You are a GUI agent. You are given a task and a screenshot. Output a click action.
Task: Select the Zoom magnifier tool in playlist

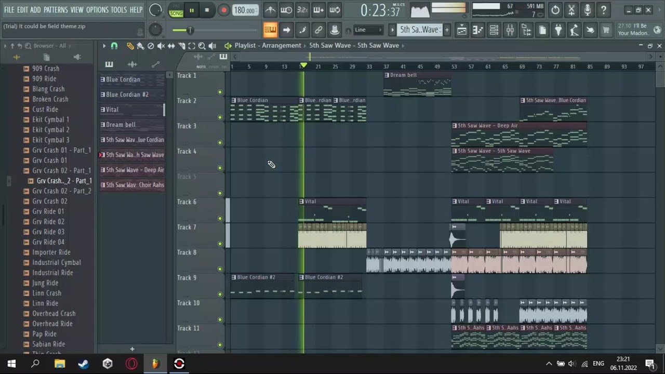pos(202,46)
